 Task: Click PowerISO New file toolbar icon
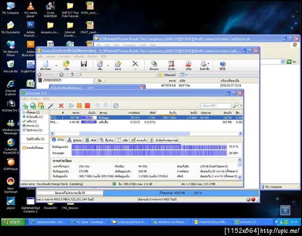click(x=45, y=65)
